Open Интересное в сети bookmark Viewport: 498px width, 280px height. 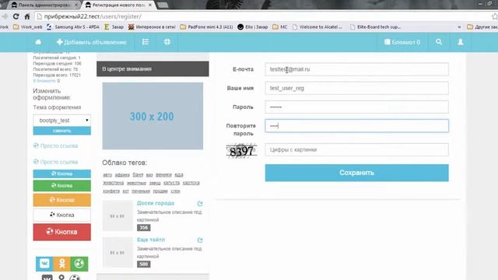click(152, 27)
